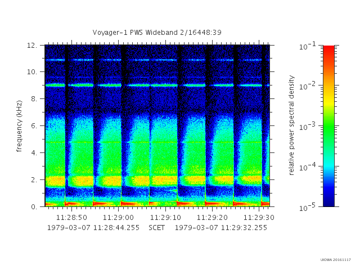Click the colorbar top tick label 10^-1
Image resolution: width=360 pixels, height=270 pixels.
pyautogui.click(x=307, y=46)
